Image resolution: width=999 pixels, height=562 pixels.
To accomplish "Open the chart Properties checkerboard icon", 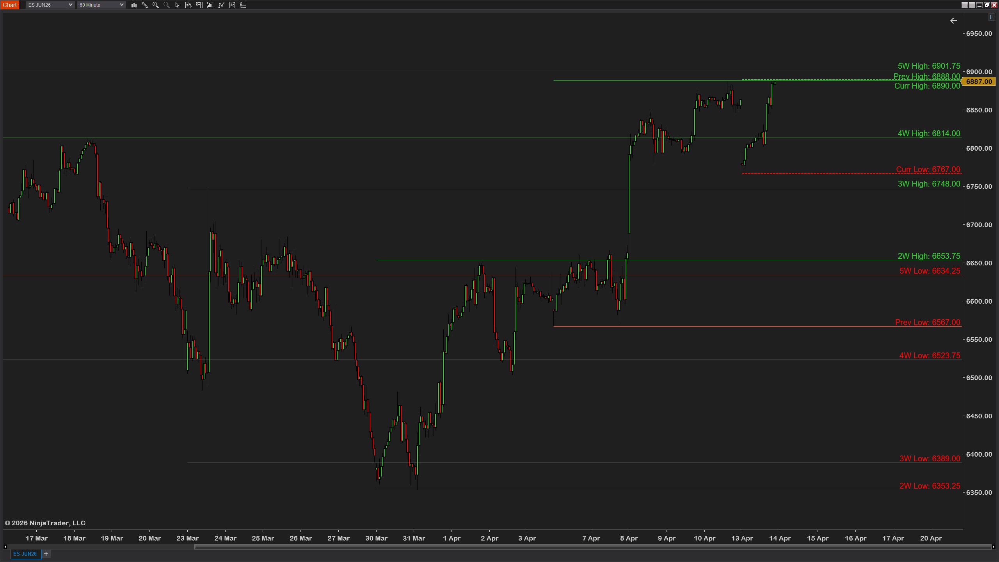I will (x=232, y=5).
